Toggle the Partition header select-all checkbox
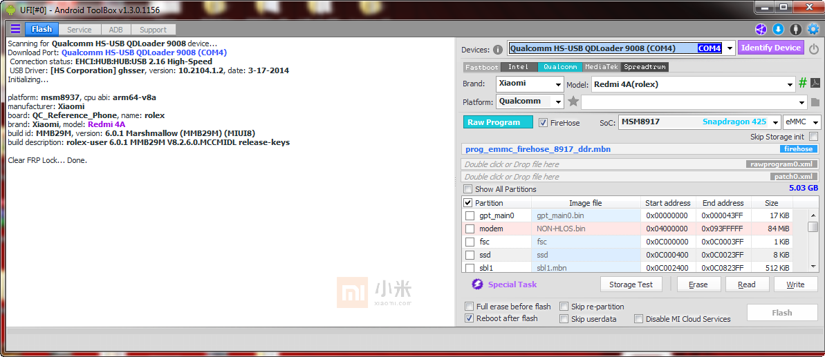The width and height of the screenshot is (825, 357). (467, 202)
